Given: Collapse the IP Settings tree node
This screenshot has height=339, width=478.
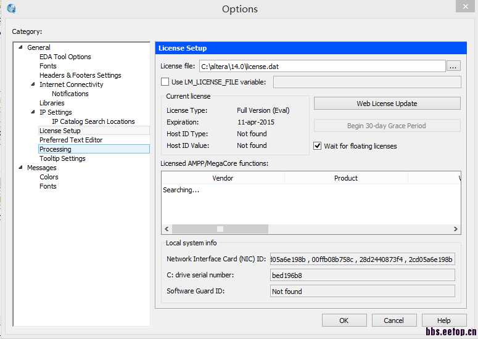Looking at the screenshot, I should point(33,112).
